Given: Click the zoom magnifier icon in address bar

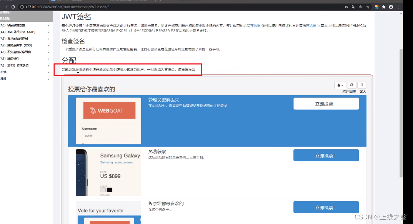Looking at the screenshot, I should coord(361,7).
